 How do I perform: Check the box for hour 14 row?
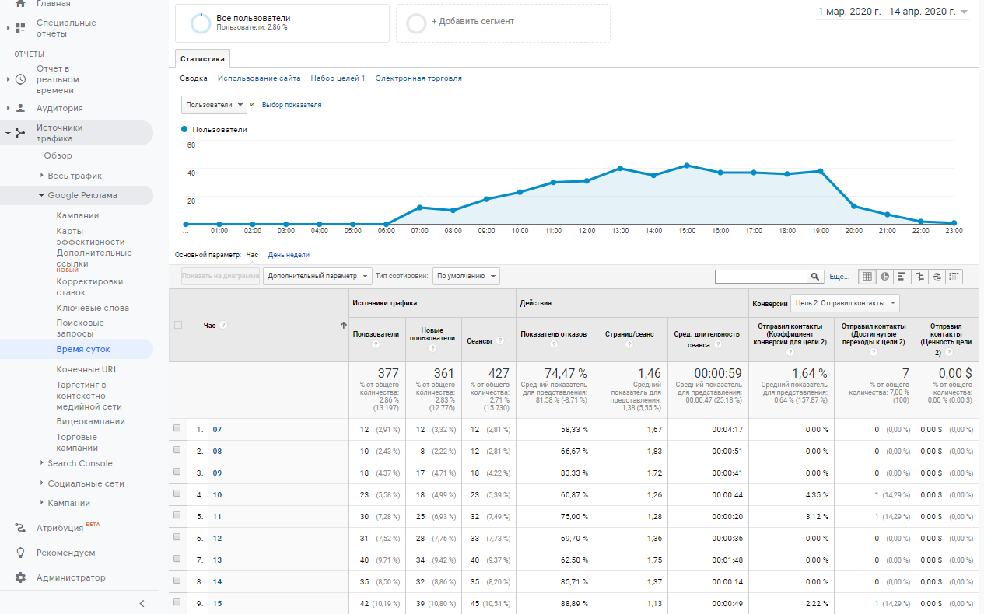click(x=177, y=581)
